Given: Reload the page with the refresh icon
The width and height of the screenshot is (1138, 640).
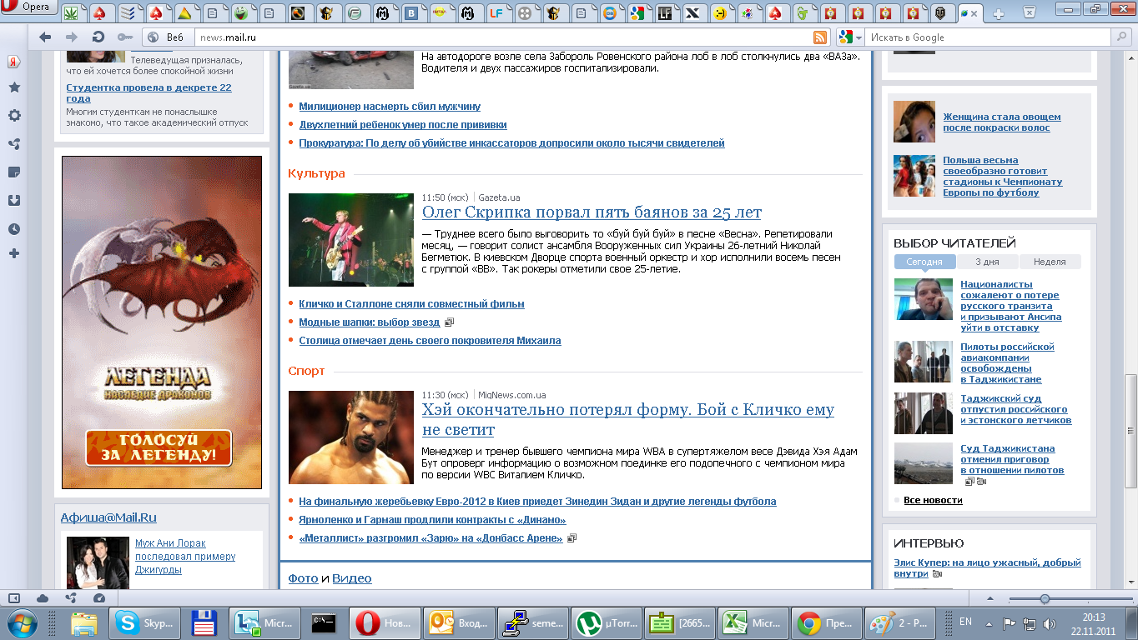Looking at the screenshot, I should point(98,37).
